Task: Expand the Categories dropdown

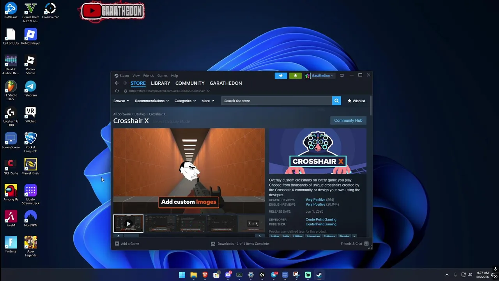Action: [x=185, y=101]
